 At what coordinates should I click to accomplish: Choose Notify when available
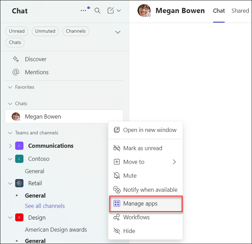coord(145,190)
